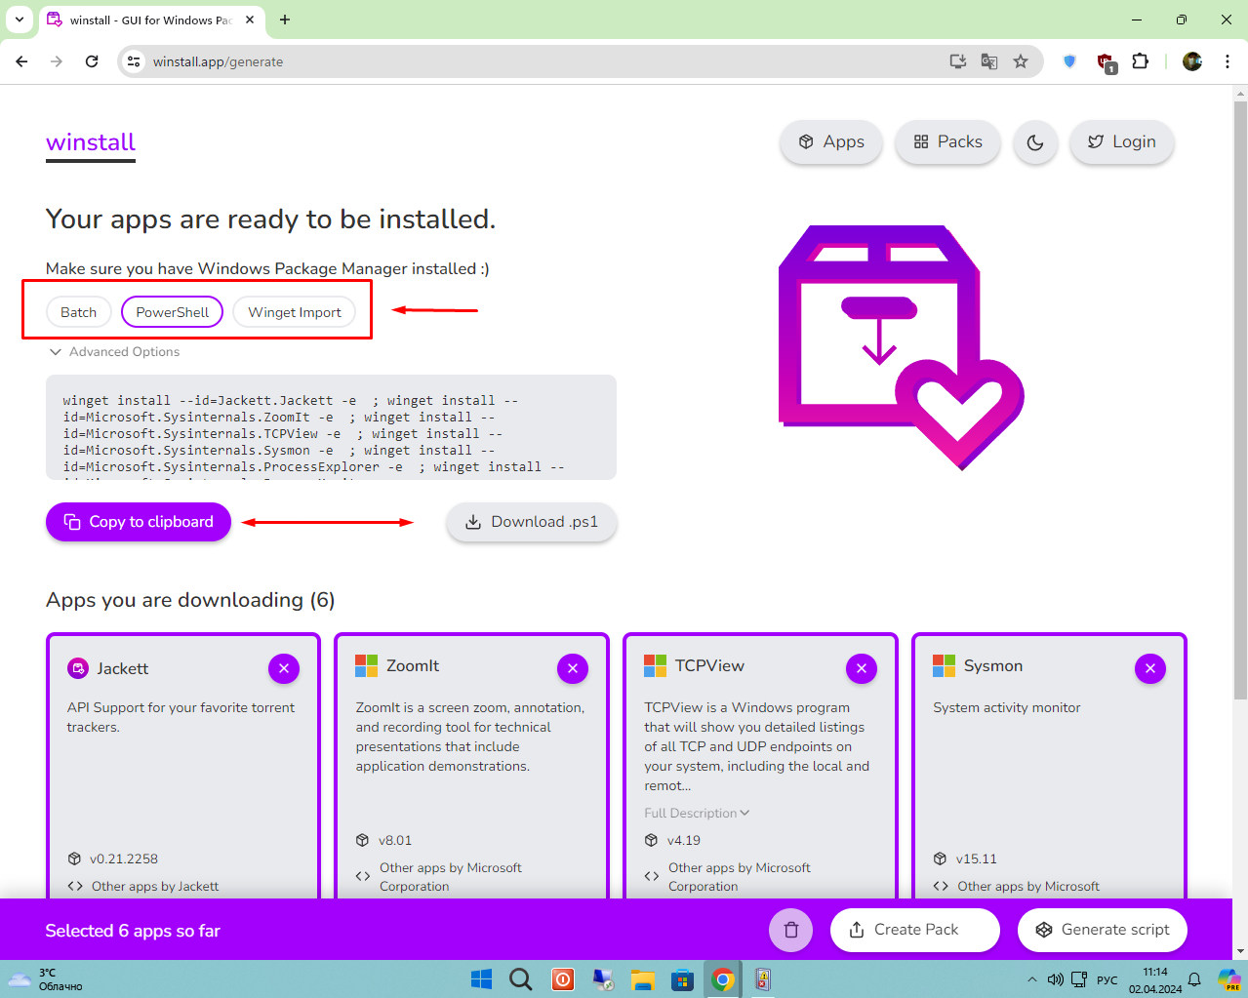Select the winstall browser tab

(151, 20)
